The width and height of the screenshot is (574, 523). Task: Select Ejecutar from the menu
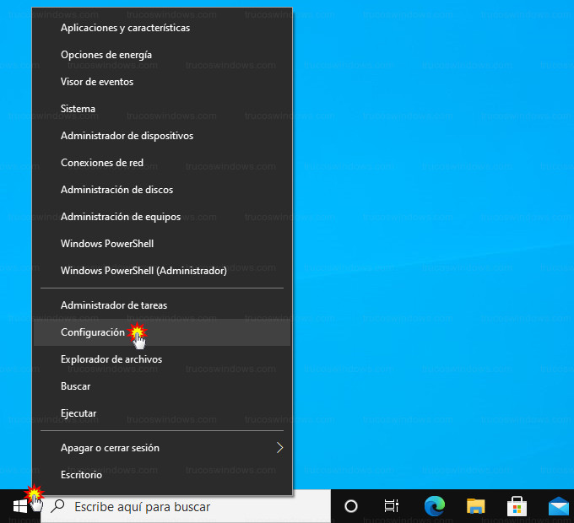162,413
